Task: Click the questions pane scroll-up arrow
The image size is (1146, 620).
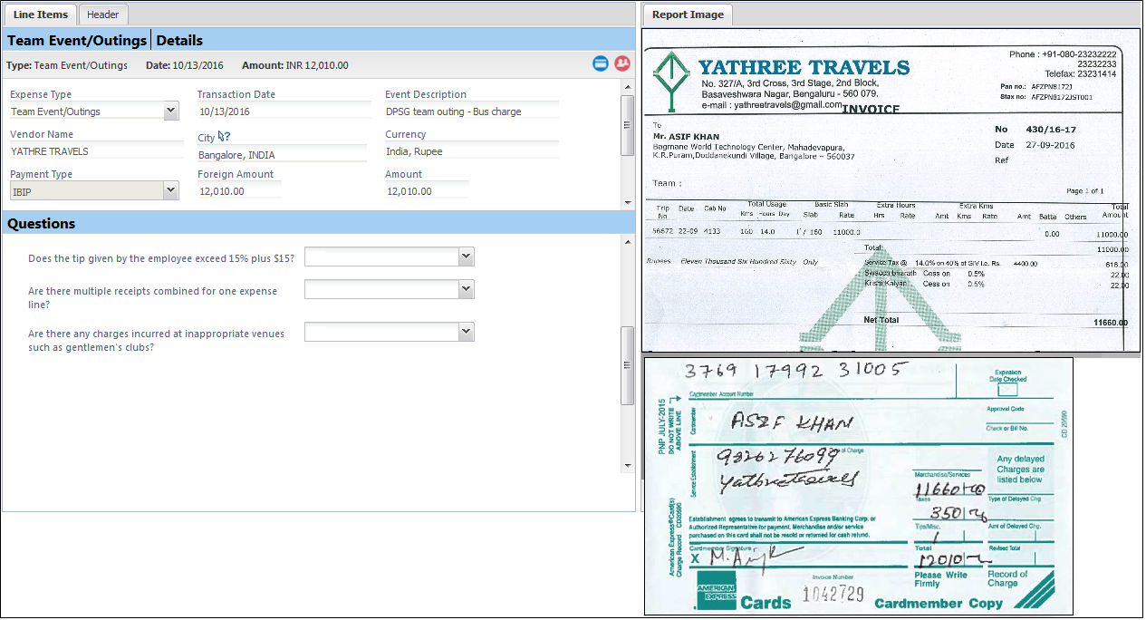Action: click(627, 242)
